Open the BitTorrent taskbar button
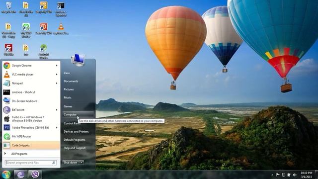This screenshot has height=179, width=318. [x=20, y=175]
